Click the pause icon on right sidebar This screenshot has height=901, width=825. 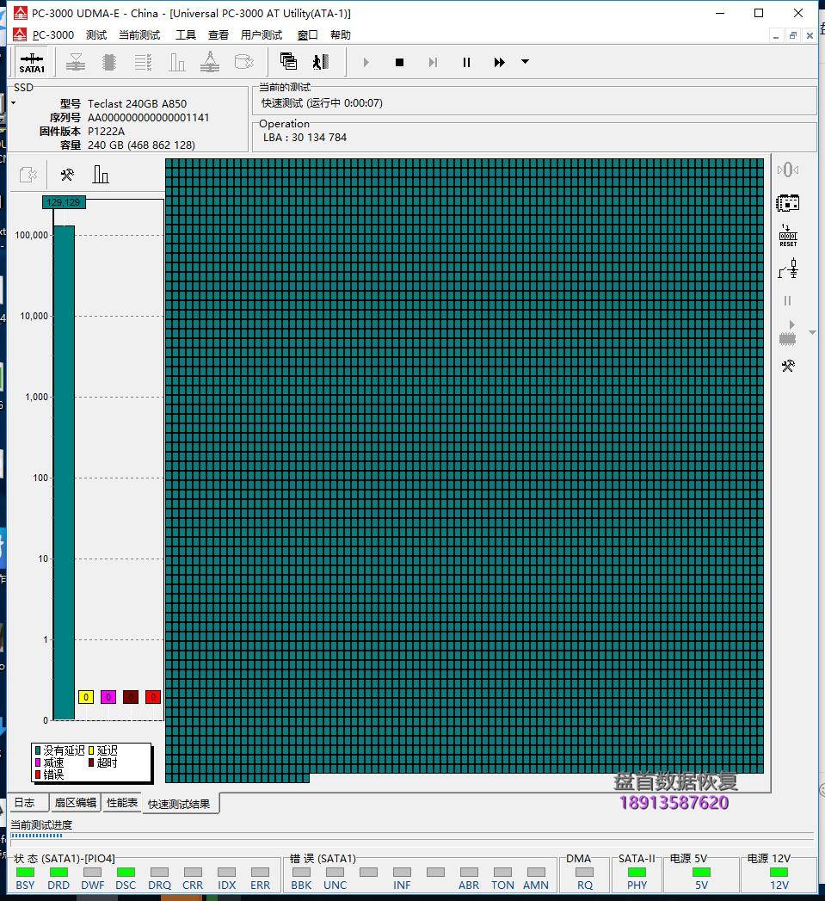pos(788,300)
